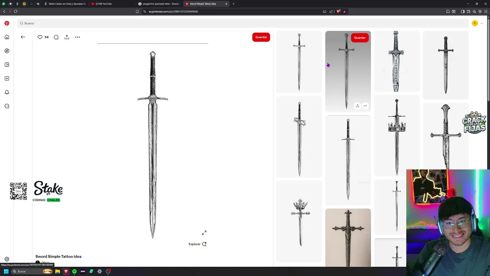
Task: Open the Leo AI sparkle icon
Action: pyautogui.click(x=474, y=11)
